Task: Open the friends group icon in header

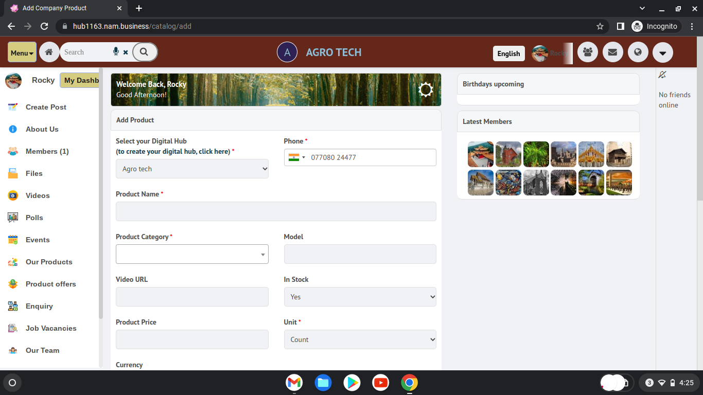Action: pos(587,52)
